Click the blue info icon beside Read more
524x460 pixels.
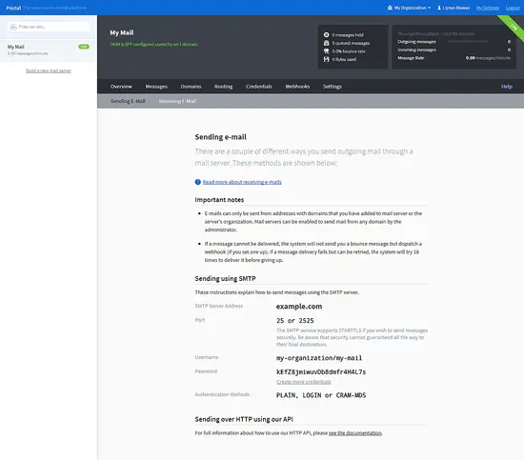click(x=198, y=182)
